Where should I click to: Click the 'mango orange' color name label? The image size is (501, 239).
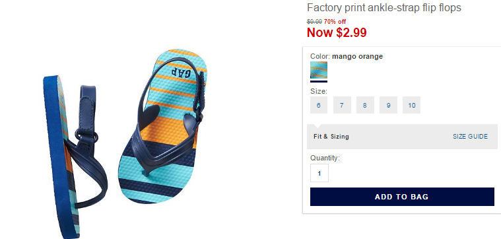(x=357, y=57)
